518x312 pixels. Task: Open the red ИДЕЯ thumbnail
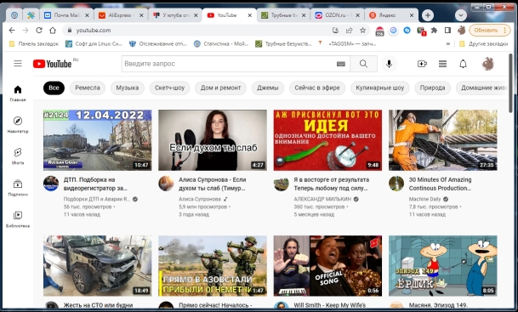point(327,140)
